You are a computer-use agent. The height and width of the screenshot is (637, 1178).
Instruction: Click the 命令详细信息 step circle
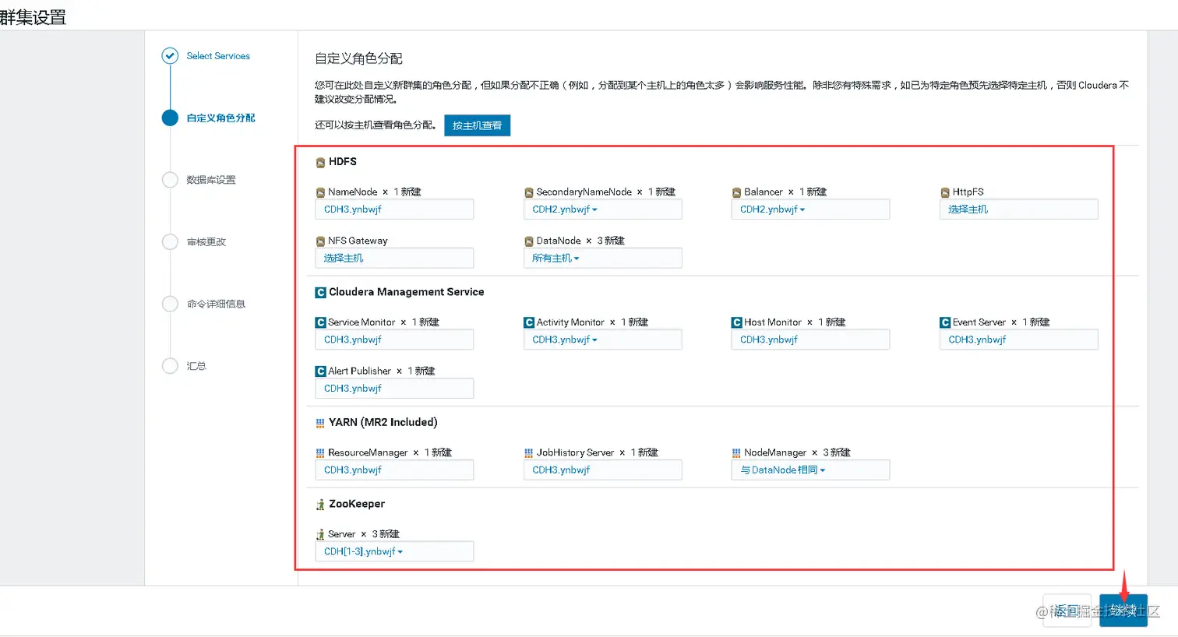pos(170,304)
